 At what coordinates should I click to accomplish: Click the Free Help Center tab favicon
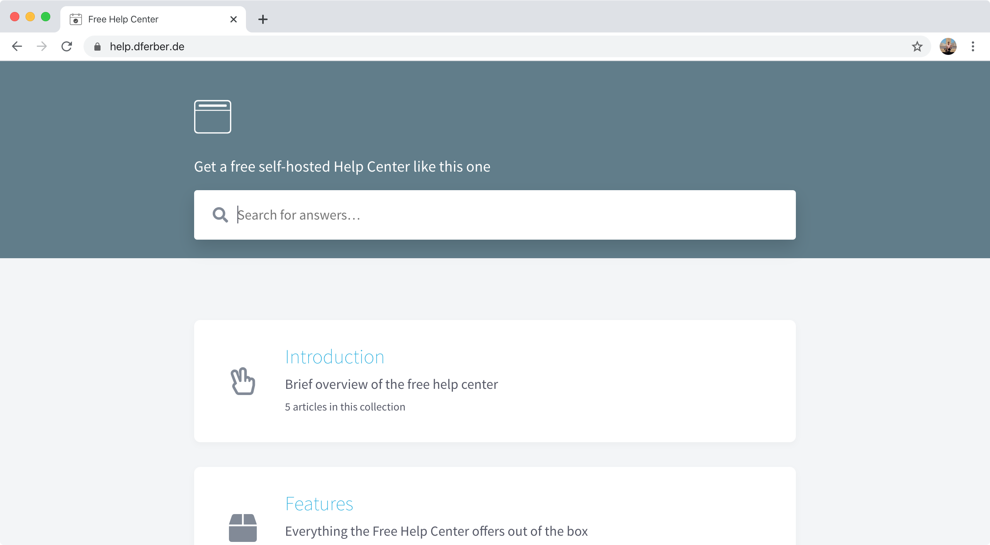coord(76,19)
